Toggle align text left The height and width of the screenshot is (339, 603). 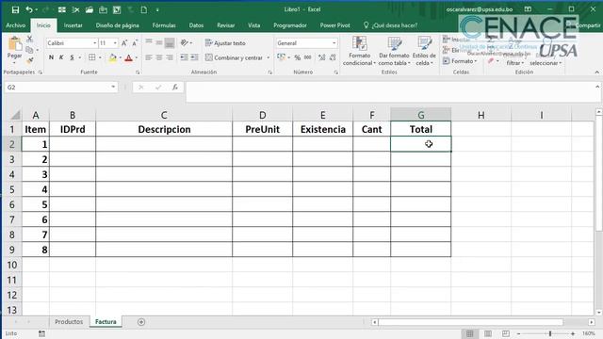149,57
